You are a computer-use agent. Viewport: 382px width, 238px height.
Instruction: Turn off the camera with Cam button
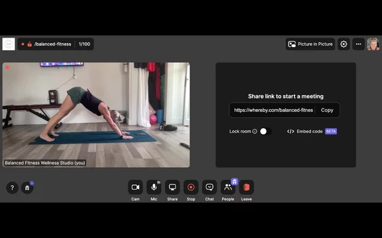pyautogui.click(x=135, y=187)
